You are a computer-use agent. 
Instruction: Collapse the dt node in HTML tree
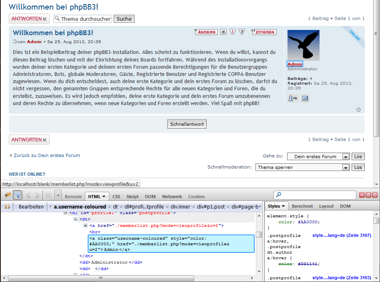[75, 219]
